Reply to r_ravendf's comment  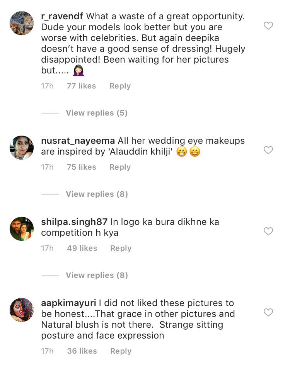(x=120, y=86)
